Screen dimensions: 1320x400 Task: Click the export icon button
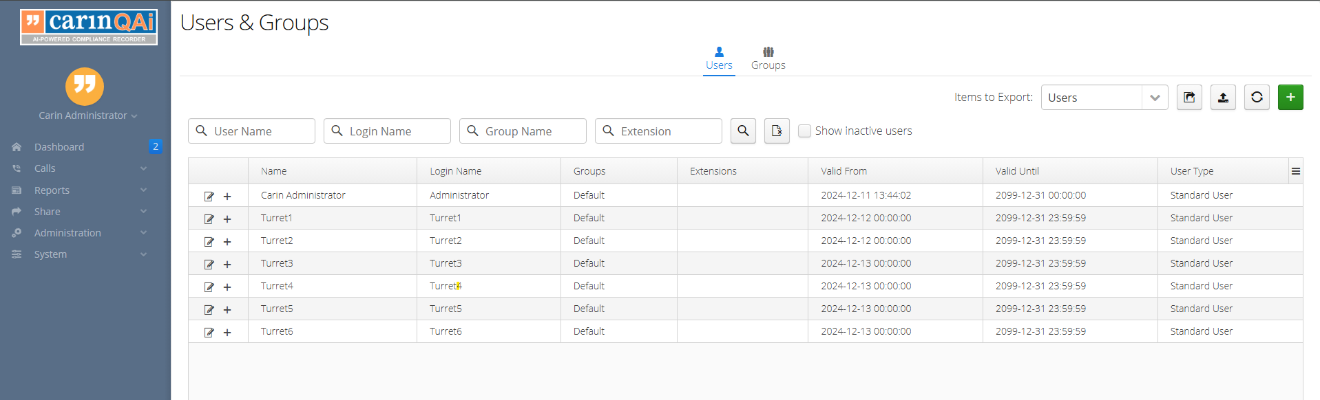coord(1189,98)
